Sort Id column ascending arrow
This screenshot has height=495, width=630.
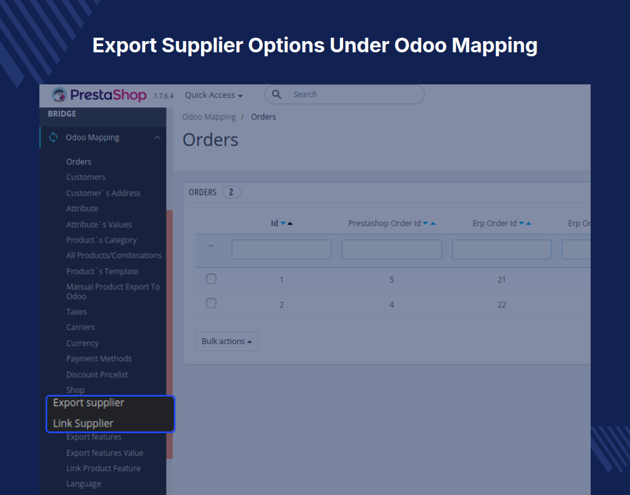(x=290, y=223)
